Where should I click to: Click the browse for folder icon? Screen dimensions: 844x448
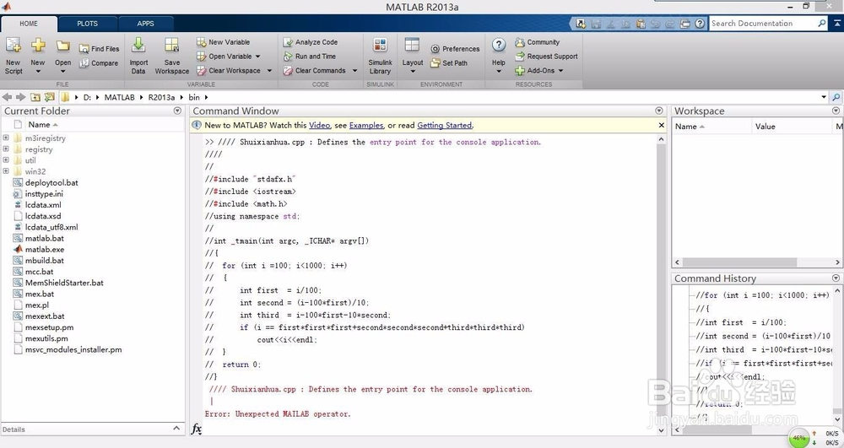(x=50, y=97)
